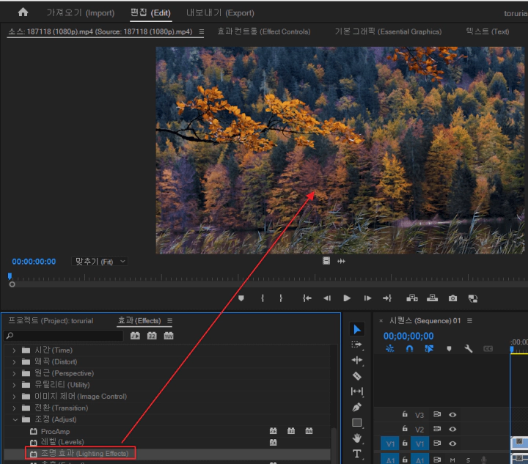Step back one frame in Source monitor

326,298
